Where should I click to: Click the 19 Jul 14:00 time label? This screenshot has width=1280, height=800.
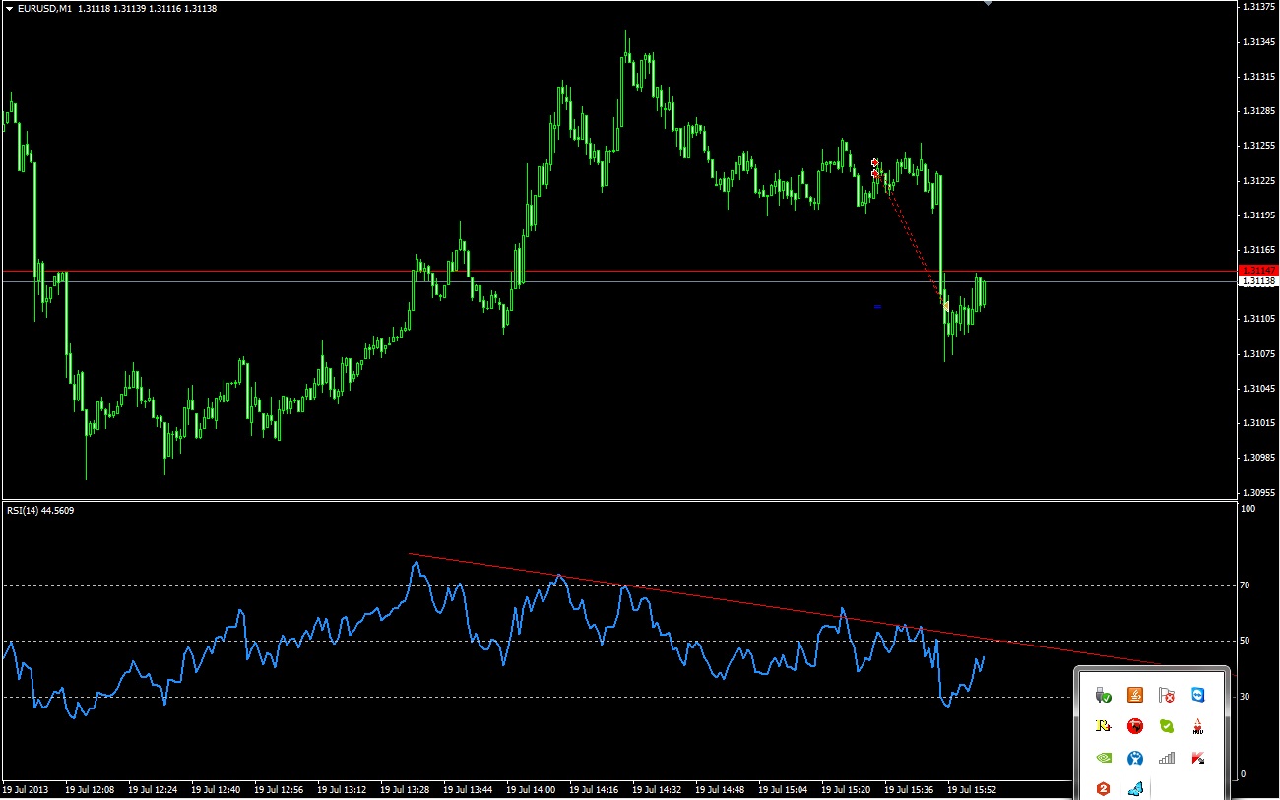click(x=533, y=789)
